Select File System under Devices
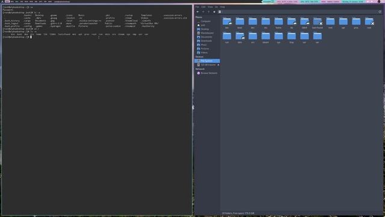Viewport: 385px width, 217px height. (x=207, y=61)
